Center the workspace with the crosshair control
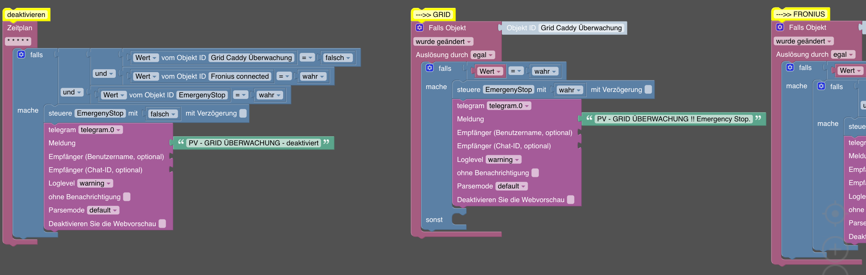This screenshot has width=866, height=275. click(835, 214)
